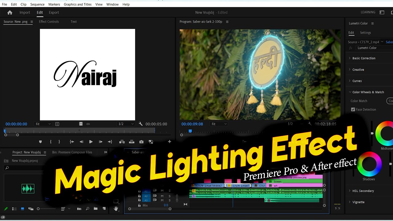Click the Shadows color wheel

coord(369,164)
